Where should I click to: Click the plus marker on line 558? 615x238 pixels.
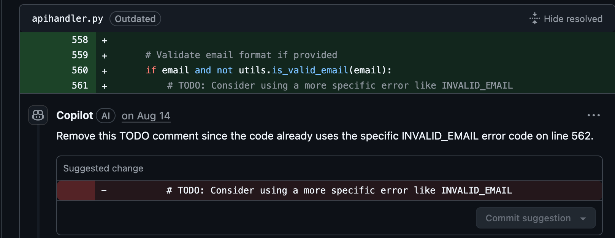[105, 41]
